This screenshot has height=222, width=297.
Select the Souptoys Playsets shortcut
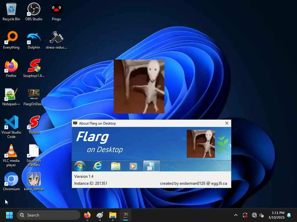(x=34, y=155)
